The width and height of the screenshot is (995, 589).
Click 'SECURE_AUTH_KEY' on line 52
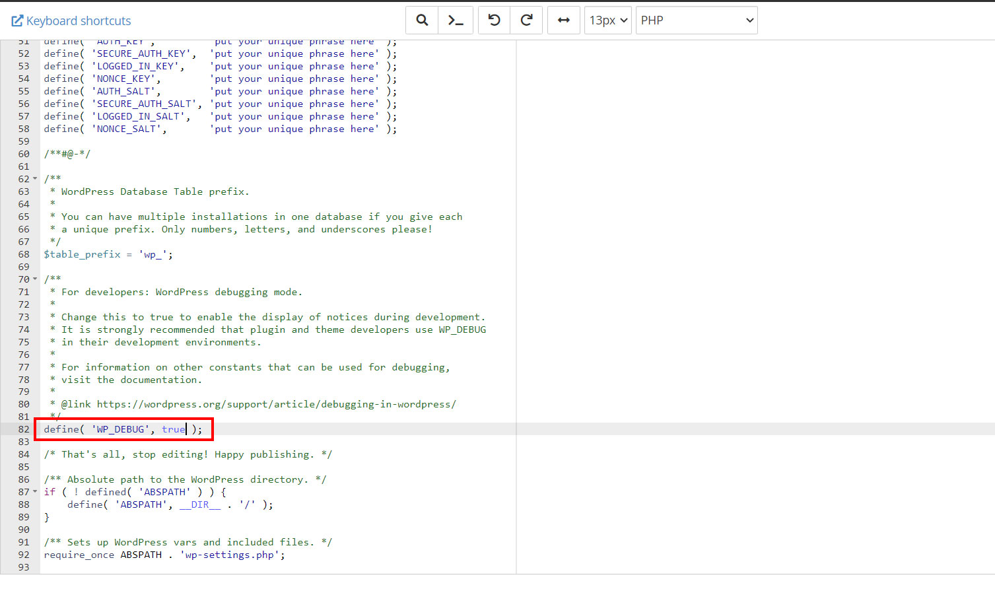(x=141, y=53)
